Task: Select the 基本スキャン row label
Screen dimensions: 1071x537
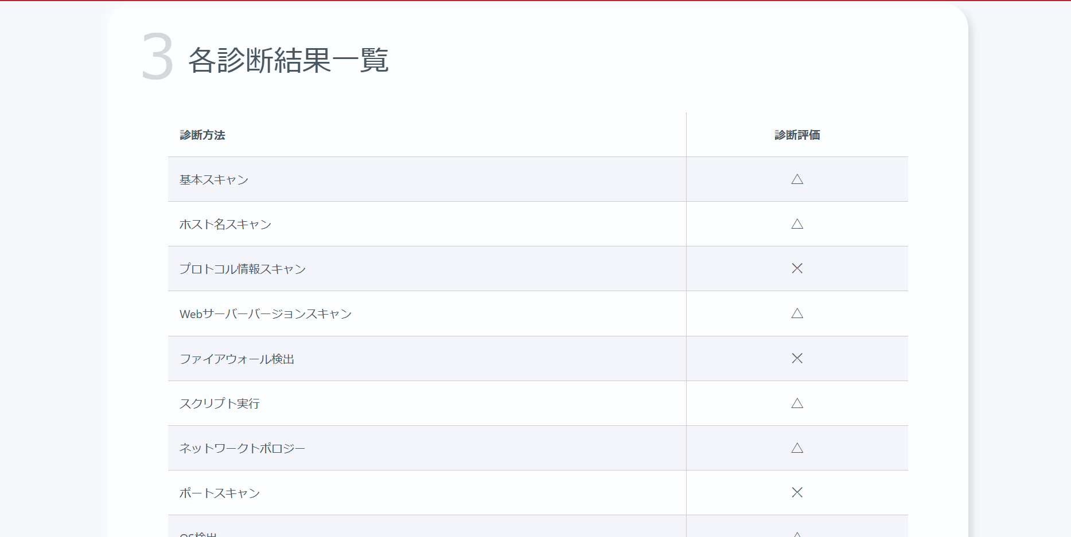Action: 214,180
